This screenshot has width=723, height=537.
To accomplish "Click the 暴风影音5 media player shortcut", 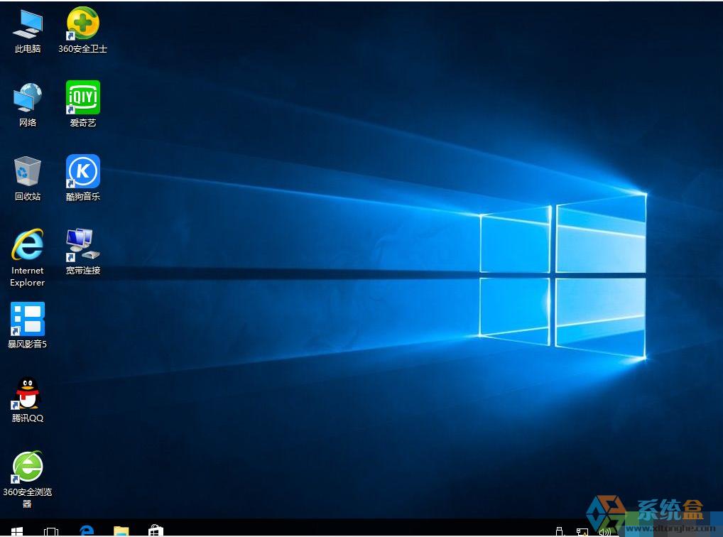I will coord(28,320).
